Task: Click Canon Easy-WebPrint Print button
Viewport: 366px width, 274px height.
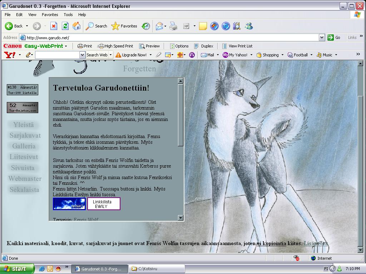Action: [84, 46]
